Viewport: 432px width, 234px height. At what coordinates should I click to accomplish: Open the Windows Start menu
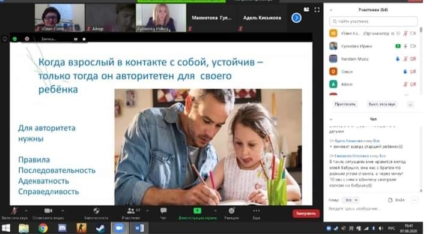click(x=6, y=228)
